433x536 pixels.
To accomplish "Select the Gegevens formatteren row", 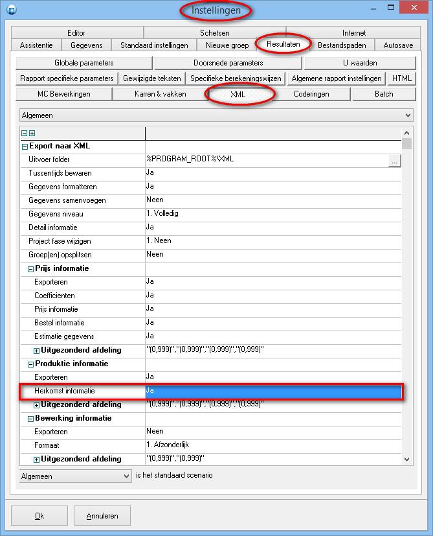I will tap(211, 187).
